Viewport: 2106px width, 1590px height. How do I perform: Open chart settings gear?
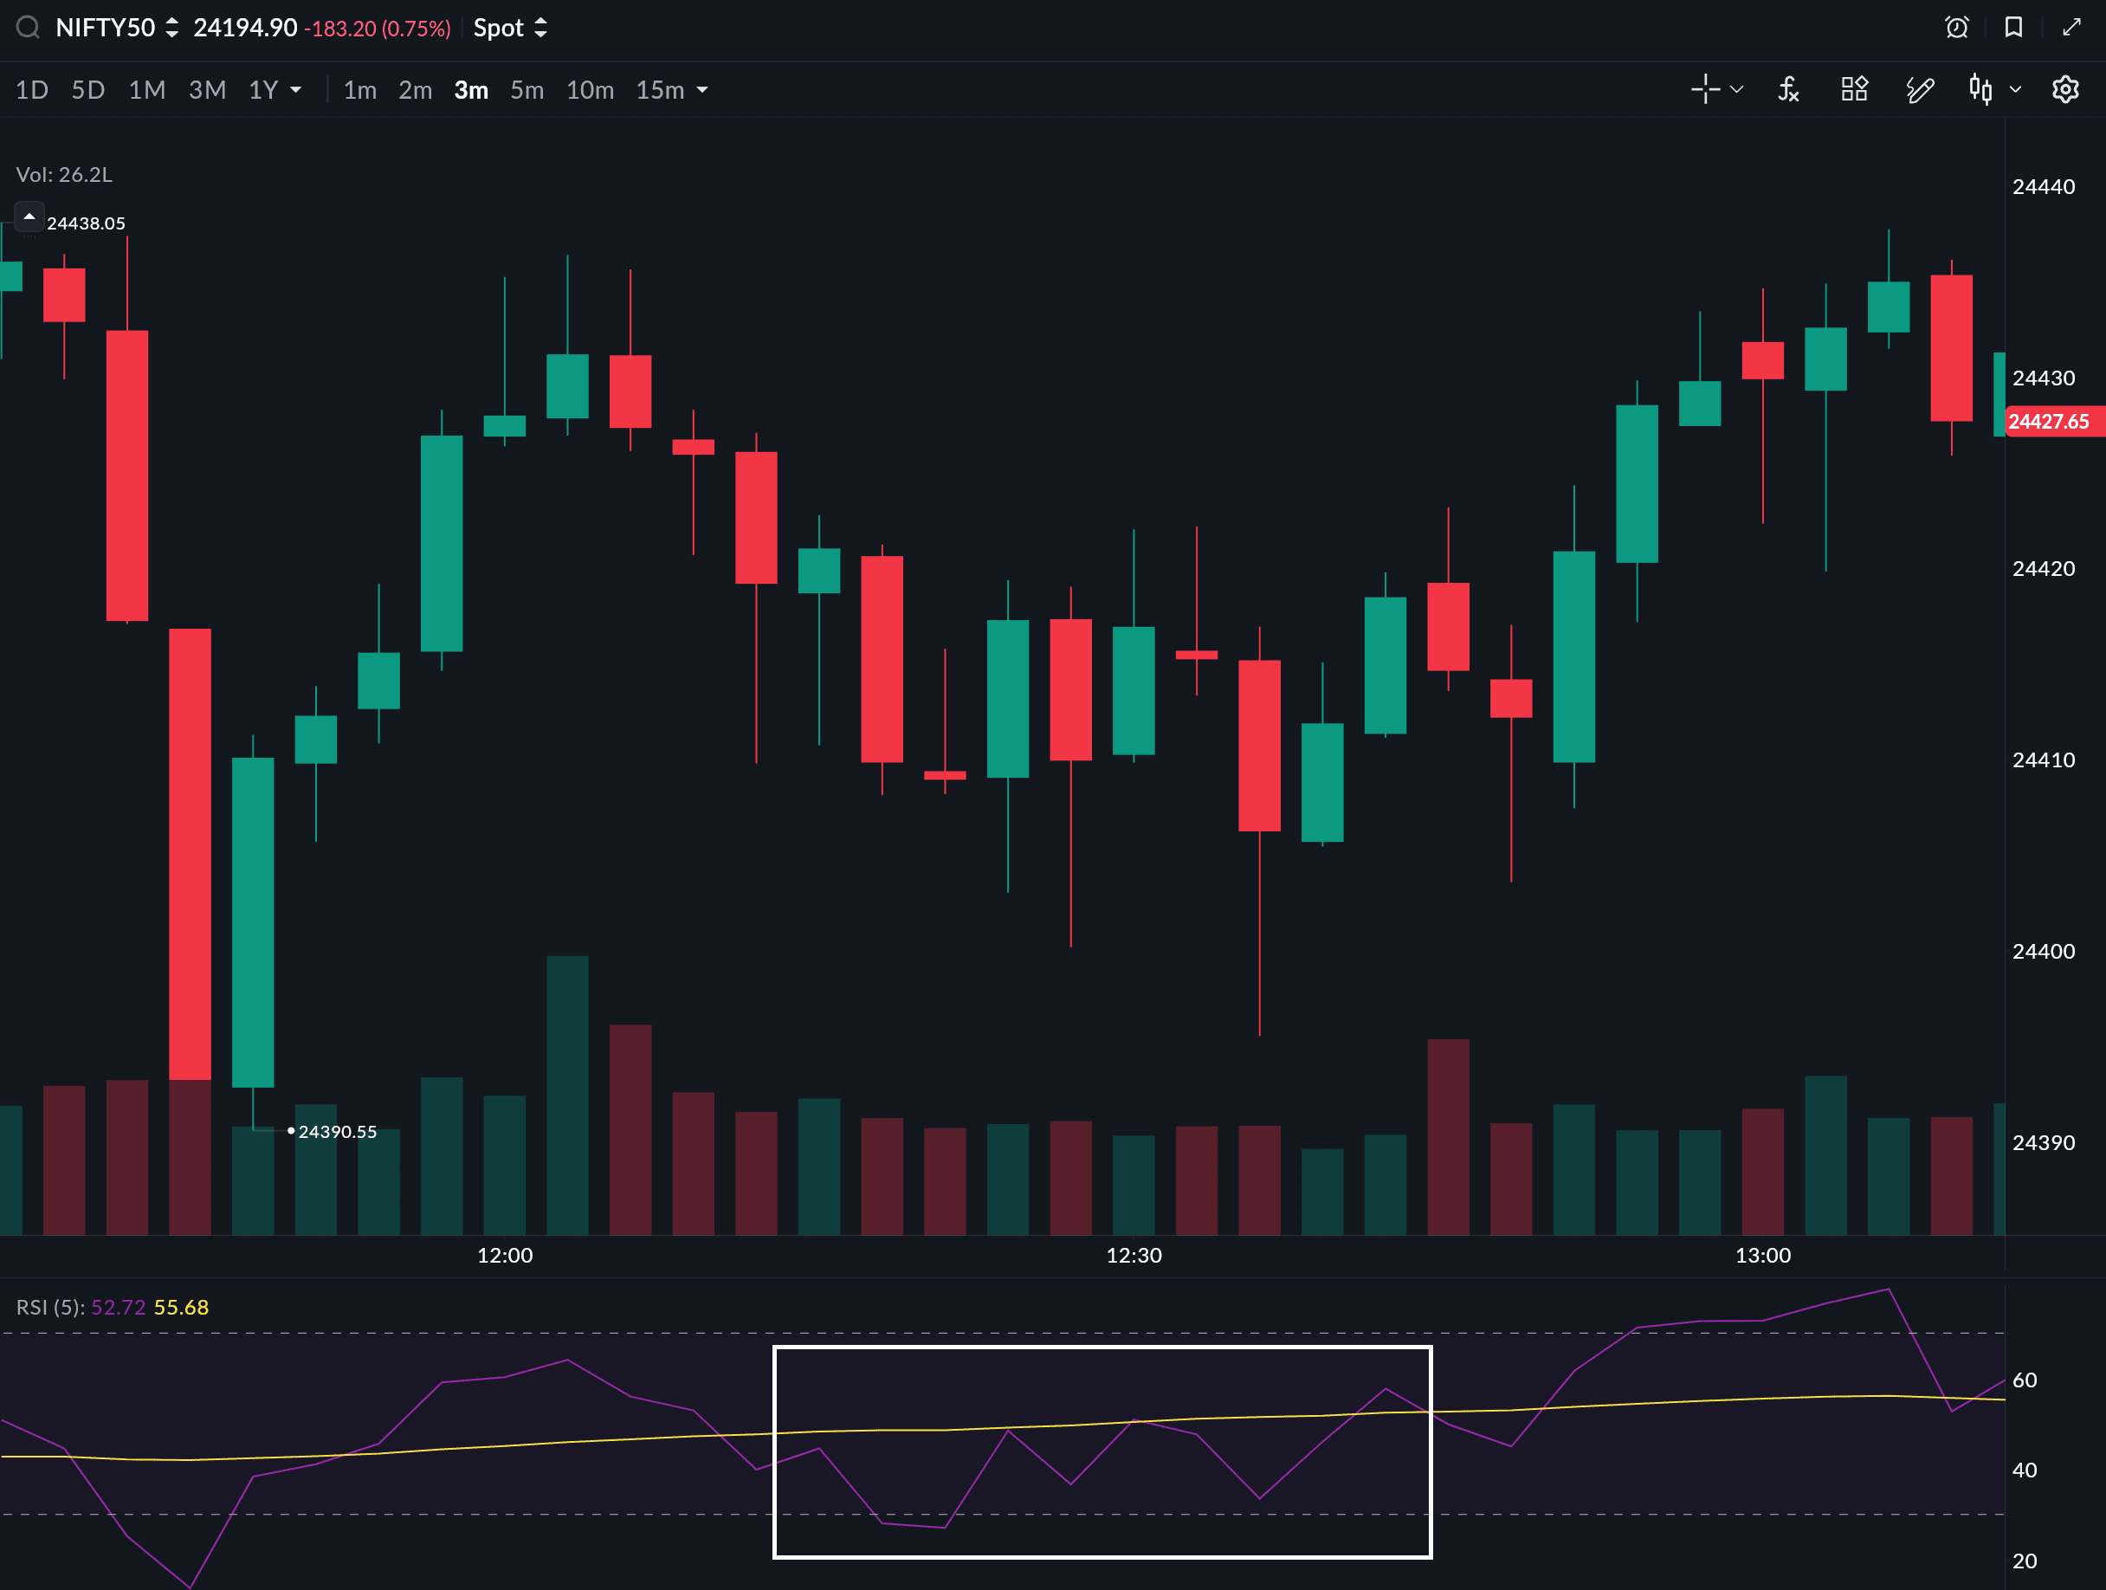[2064, 89]
